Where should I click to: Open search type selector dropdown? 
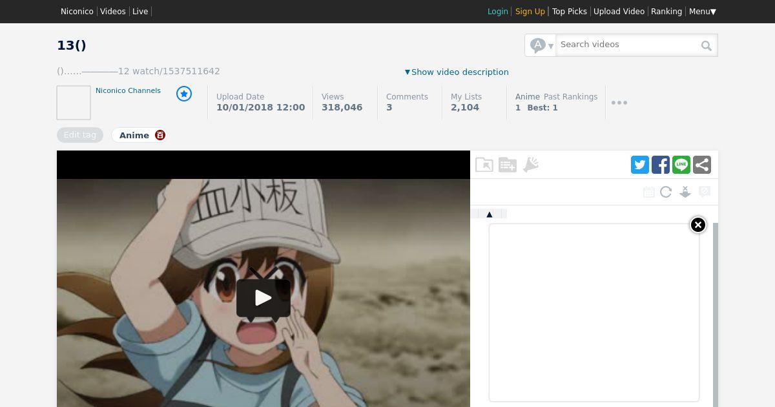pos(541,45)
